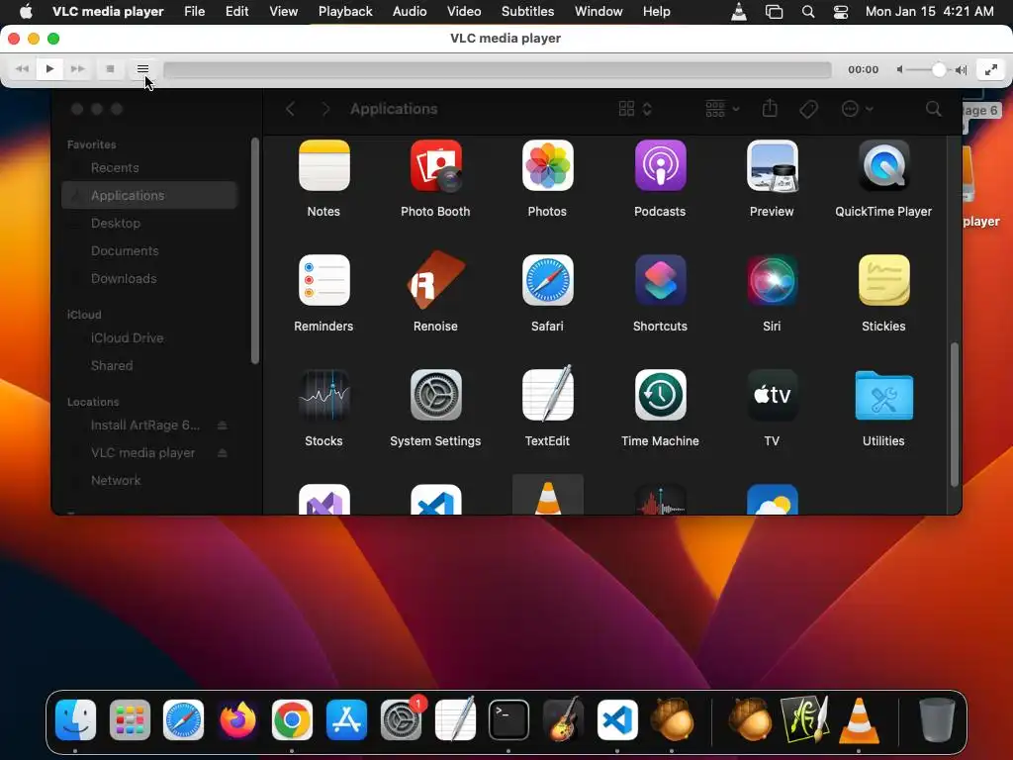Open System Settings icon in Finder

(435, 395)
